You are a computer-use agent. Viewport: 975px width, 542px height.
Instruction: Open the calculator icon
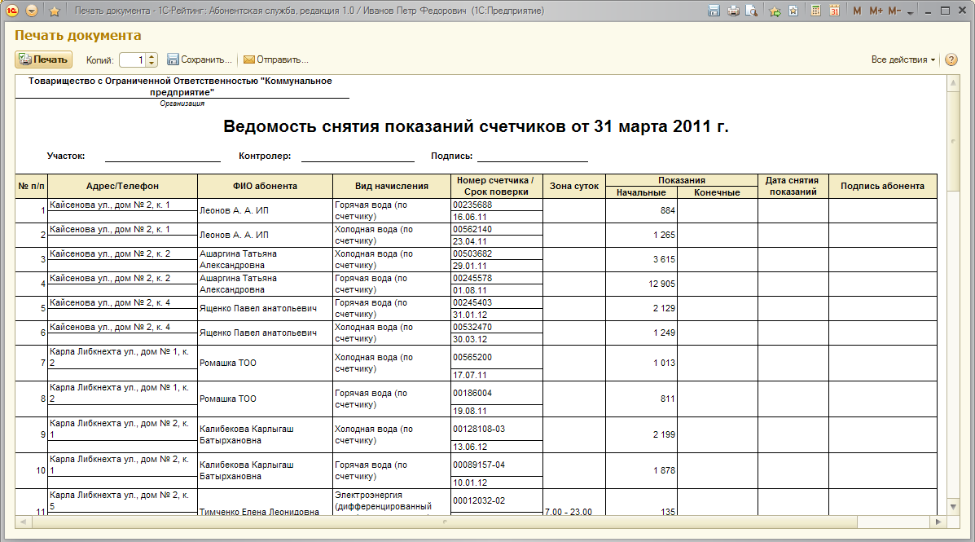coord(815,11)
